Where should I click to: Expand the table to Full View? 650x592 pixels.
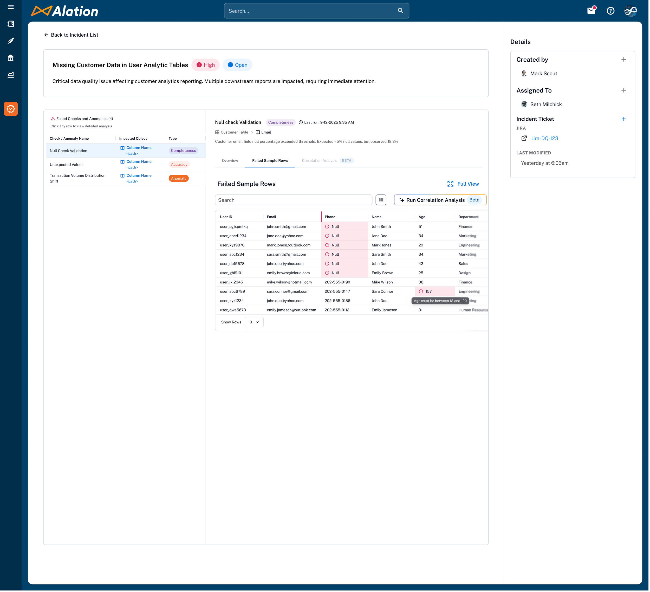[x=463, y=184]
